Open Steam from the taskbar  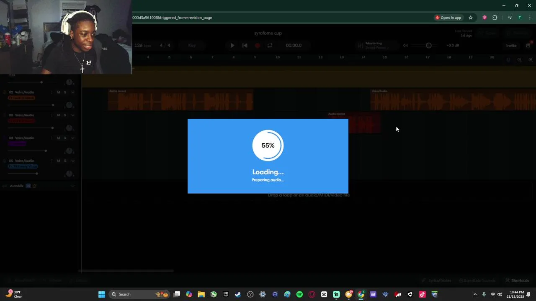click(x=238, y=294)
